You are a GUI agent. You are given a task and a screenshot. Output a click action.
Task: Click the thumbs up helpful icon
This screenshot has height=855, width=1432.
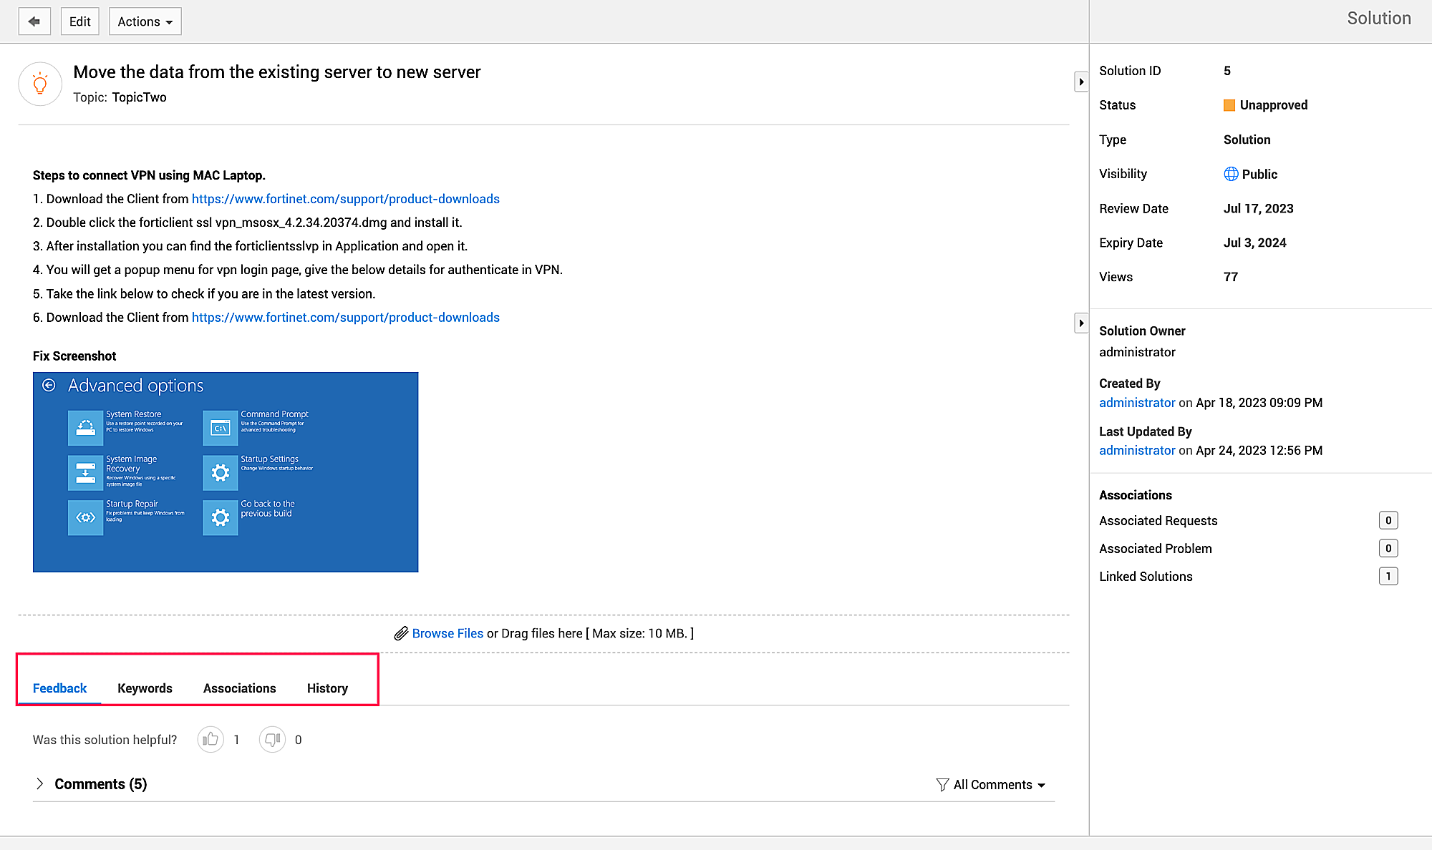point(211,739)
